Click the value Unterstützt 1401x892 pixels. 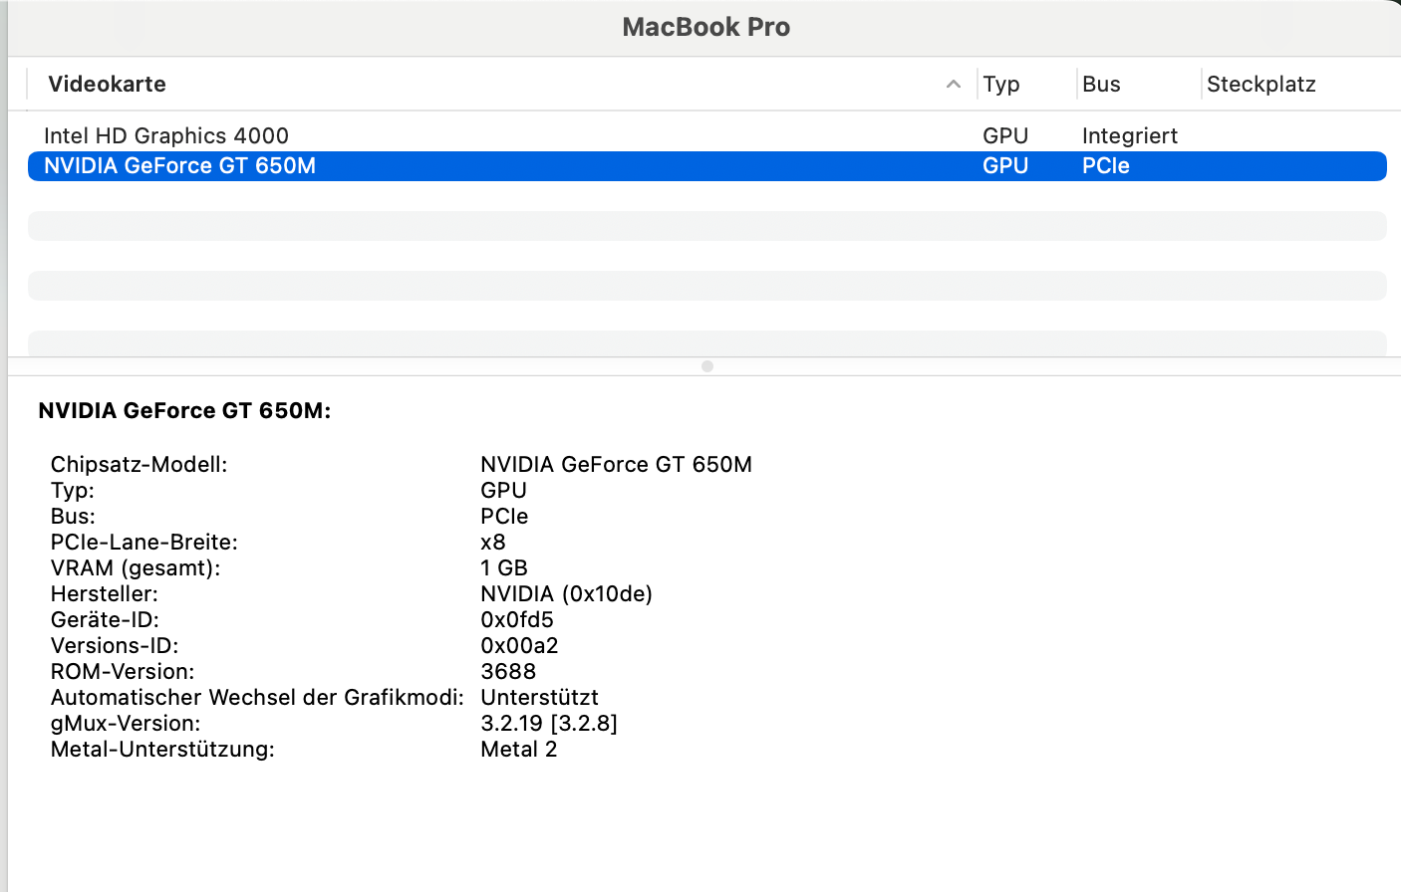(540, 697)
